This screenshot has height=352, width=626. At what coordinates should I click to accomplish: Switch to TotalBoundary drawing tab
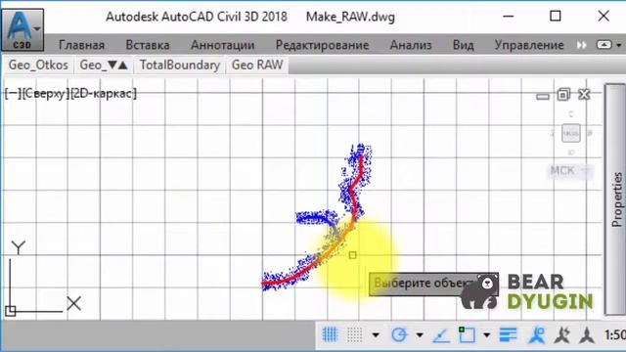tap(180, 66)
